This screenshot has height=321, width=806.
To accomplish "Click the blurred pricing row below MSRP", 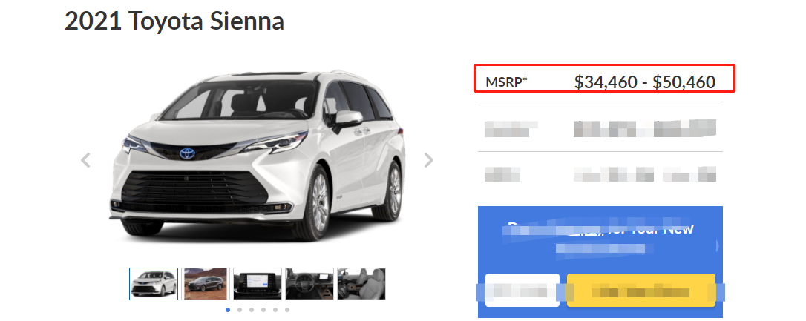I will (600, 128).
